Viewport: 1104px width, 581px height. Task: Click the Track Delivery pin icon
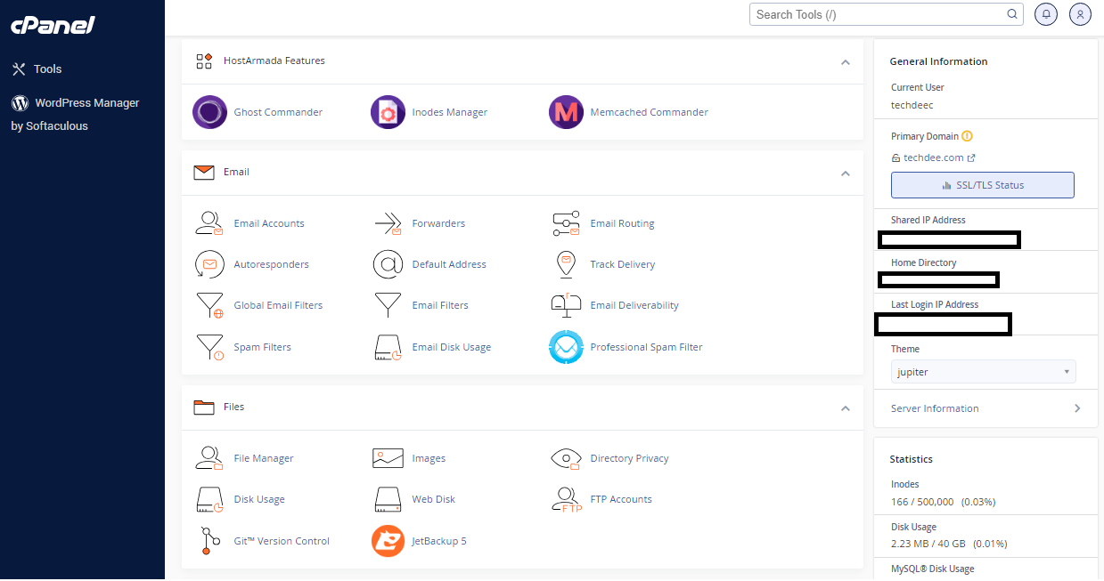pos(566,264)
